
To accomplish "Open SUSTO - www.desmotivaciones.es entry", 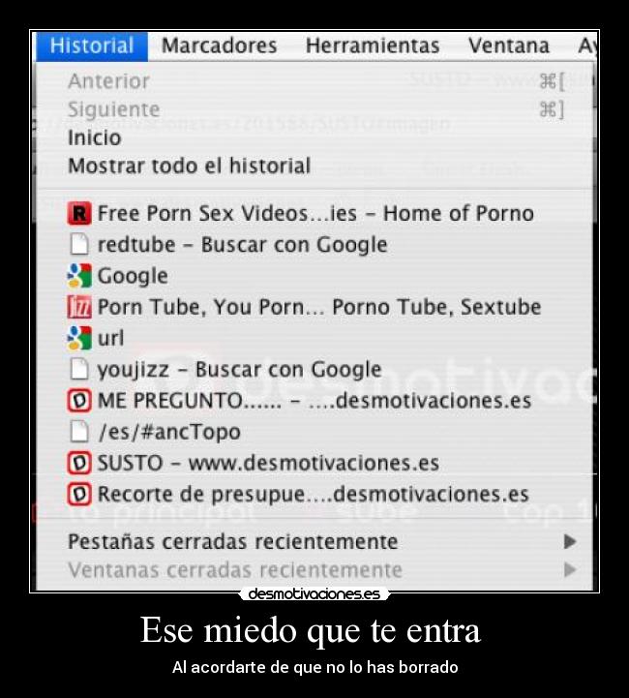I will click(x=314, y=463).
